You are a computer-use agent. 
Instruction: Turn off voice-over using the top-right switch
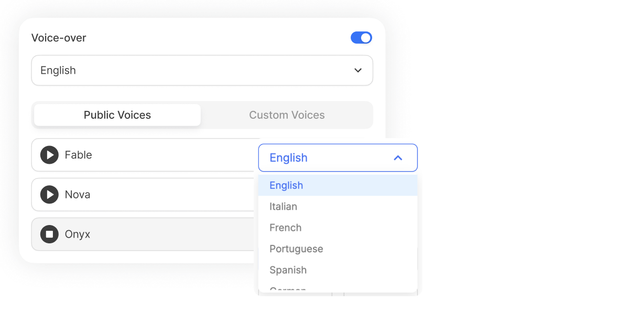coord(361,37)
